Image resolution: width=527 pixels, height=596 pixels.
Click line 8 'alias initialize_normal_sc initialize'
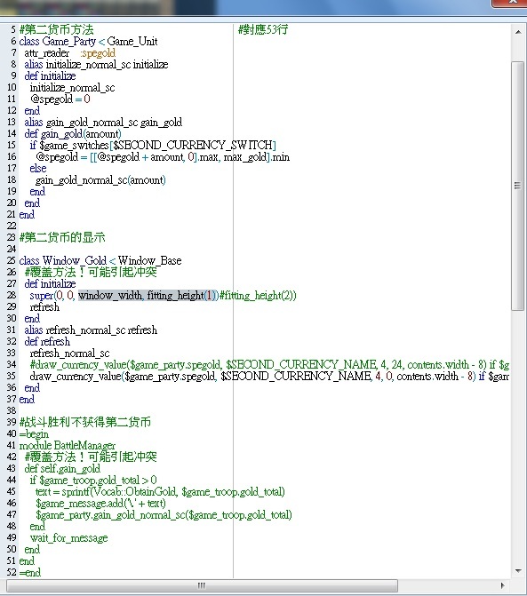pos(96,65)
